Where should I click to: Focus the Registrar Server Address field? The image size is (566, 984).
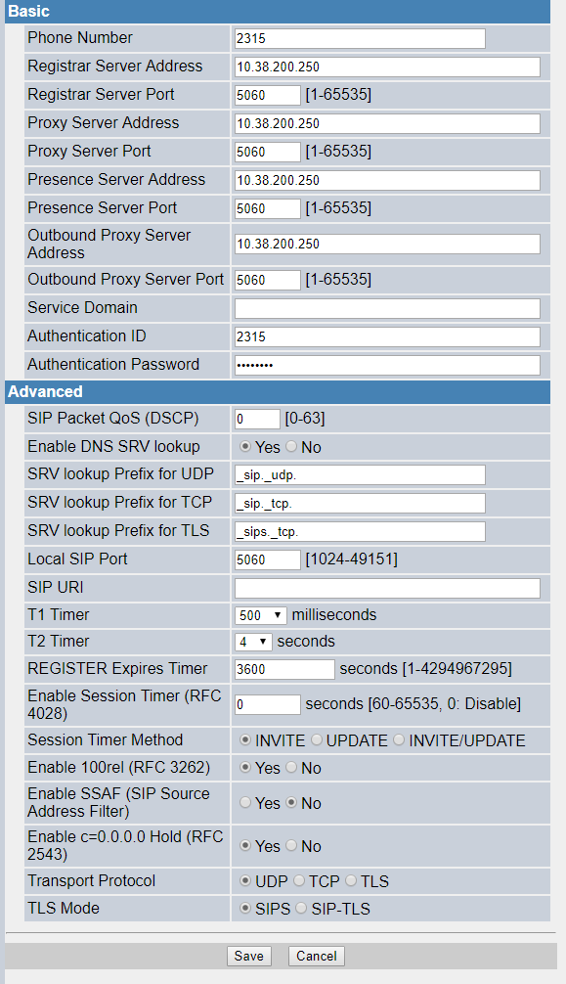coord(387,67)
